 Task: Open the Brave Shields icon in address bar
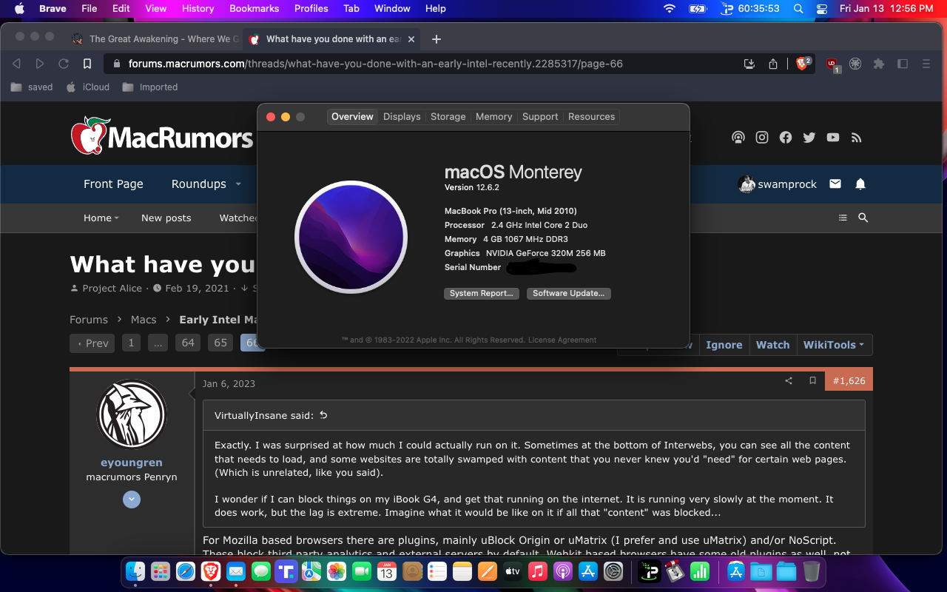[x=803, y=64]
